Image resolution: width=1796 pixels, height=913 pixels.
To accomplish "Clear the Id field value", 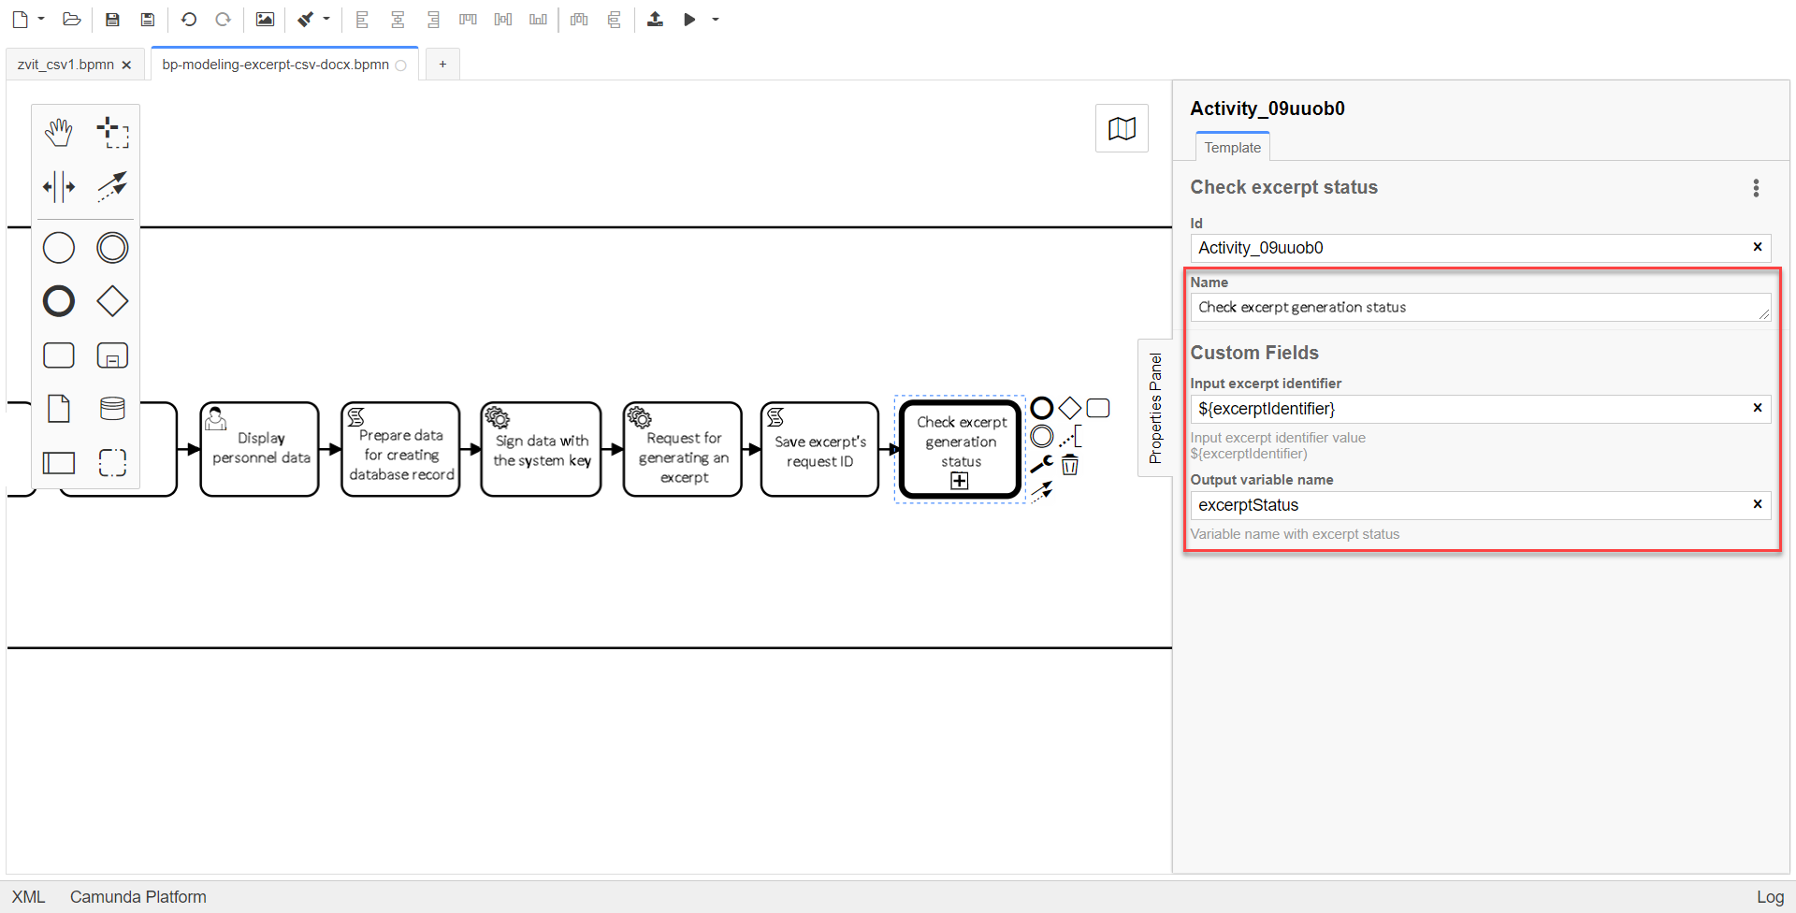I will coord(1757,247).
